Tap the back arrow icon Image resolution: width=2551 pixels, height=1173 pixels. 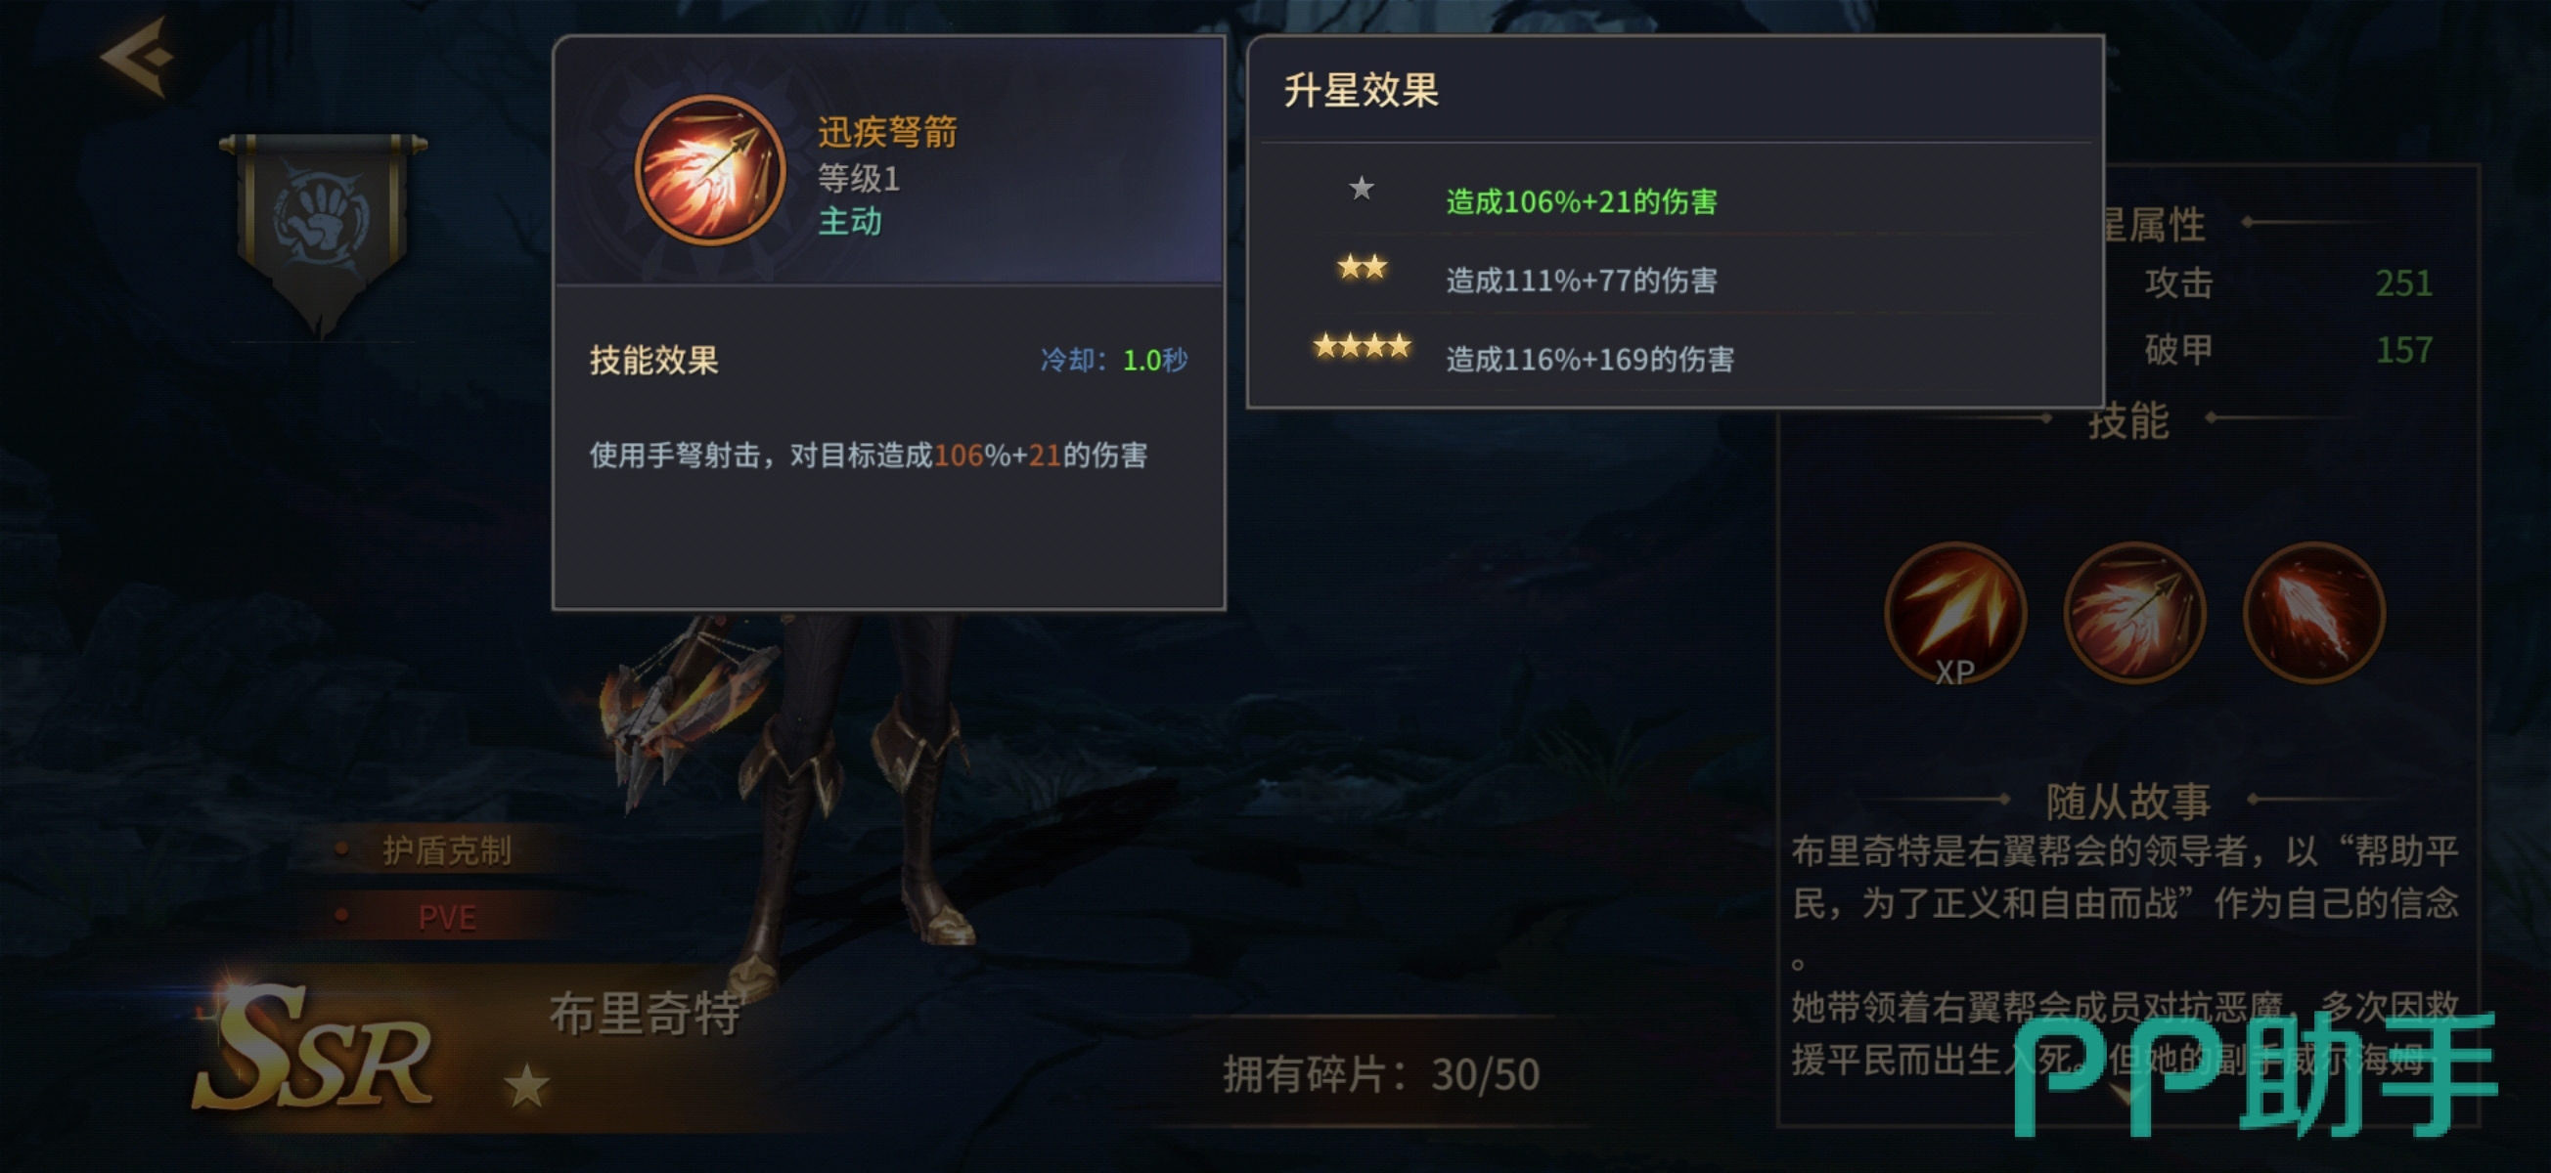(139, 57)
